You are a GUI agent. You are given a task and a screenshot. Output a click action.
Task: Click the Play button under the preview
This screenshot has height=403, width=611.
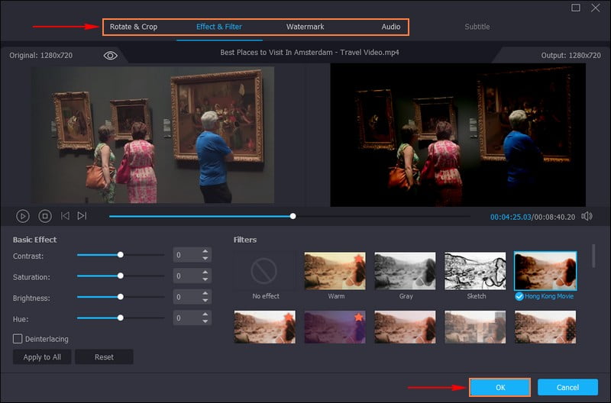point(23,216)
